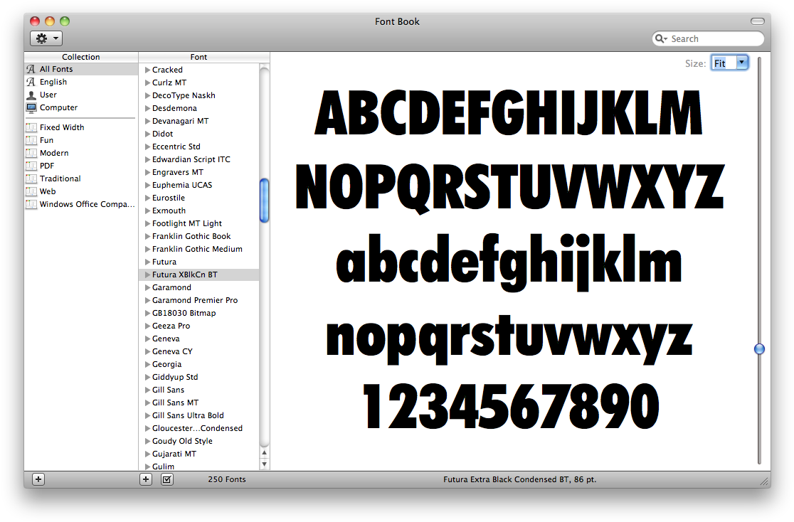Image resolution: width=794 pixels, height=522 pixels.
Task: Expand the Futura font family
Action: (148, 262)
